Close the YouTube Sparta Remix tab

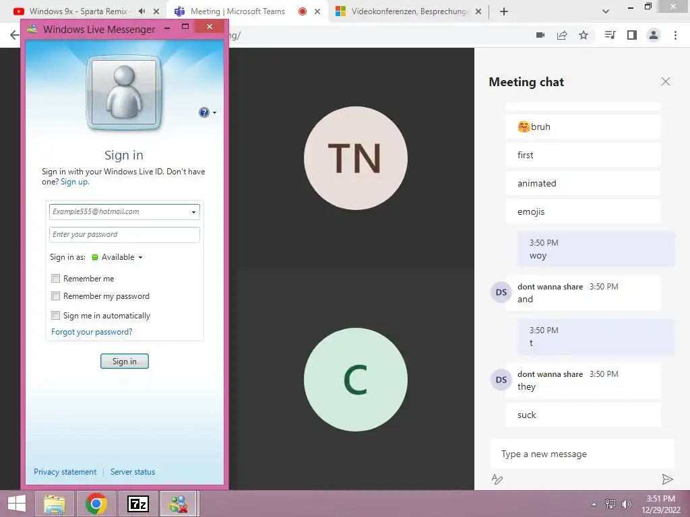156,11
